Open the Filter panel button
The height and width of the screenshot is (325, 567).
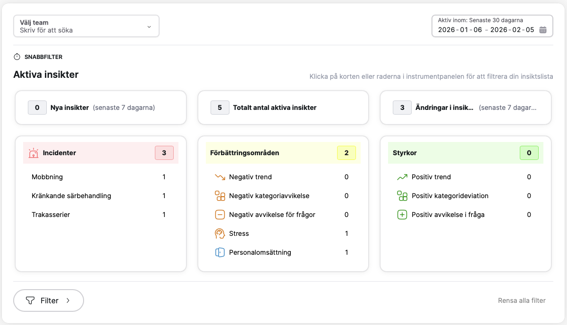click(49, 300)
